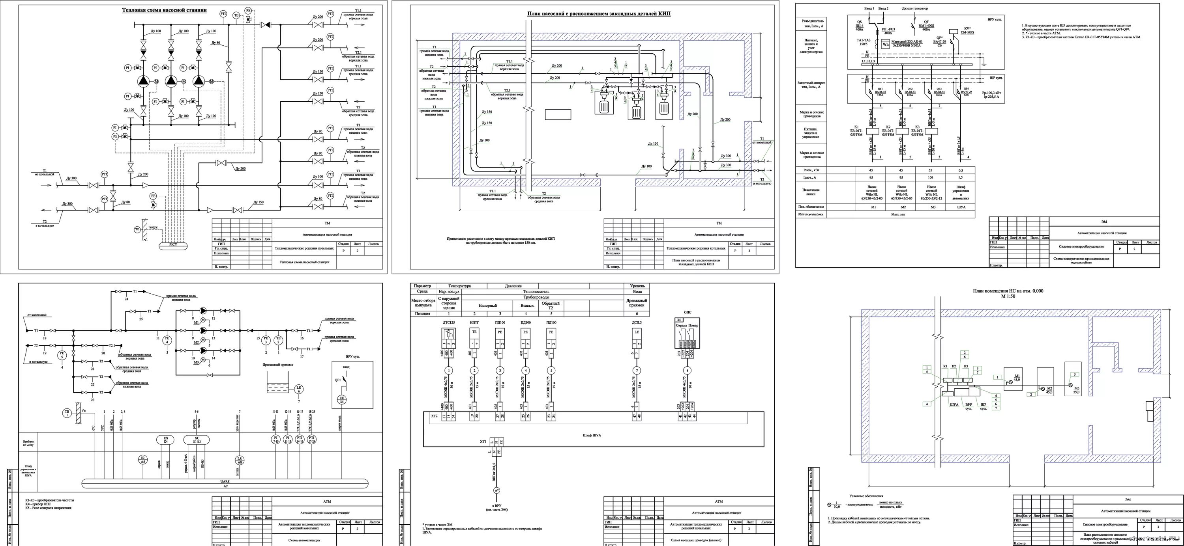Click the "к ВРУ (см. часть ЭМ)" cable destination text
The width and height of the screenshot is (1184, 546).
coord(497,507)
